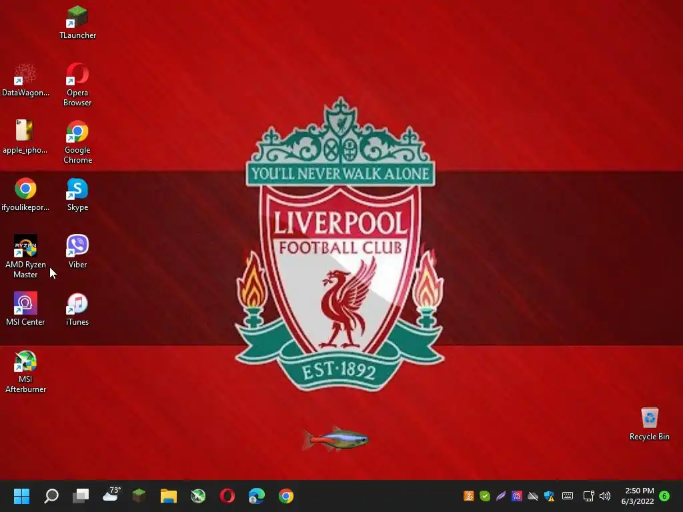Click the Java tray icon
Screen dimensions: 683x512
pyautogui.click(x=469, y=496)
